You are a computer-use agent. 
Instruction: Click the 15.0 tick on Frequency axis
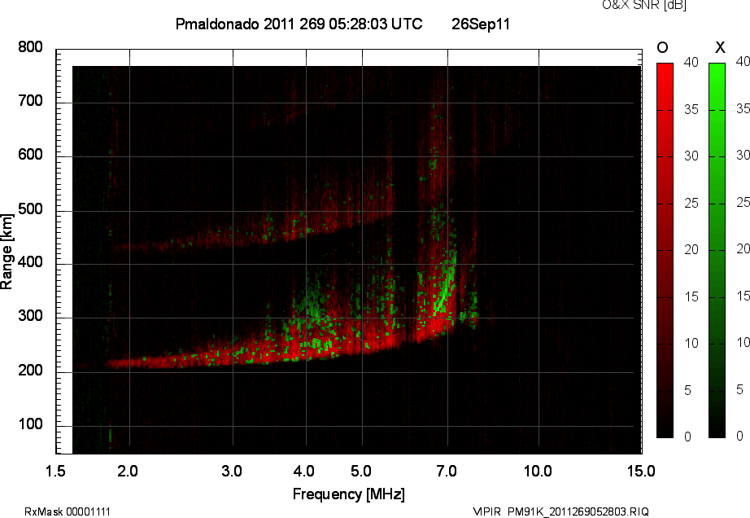point(641,472)
